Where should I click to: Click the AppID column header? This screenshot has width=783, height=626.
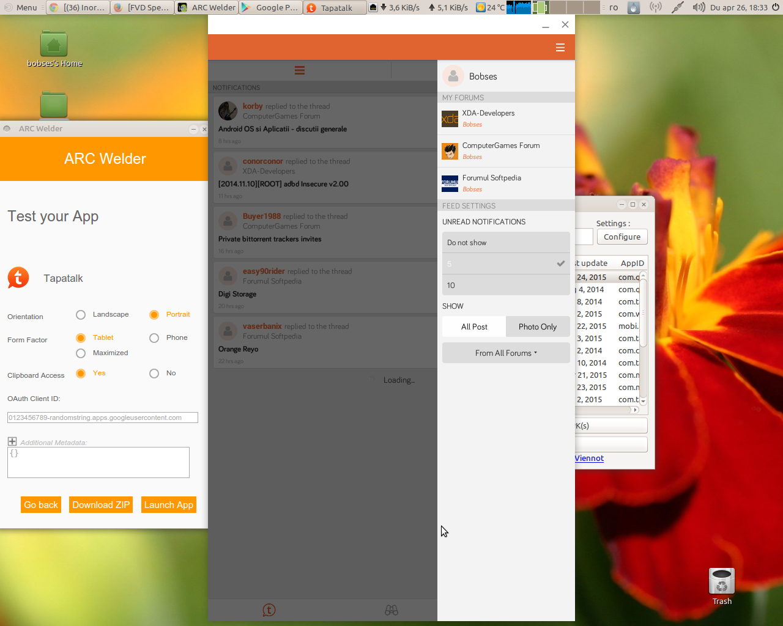[x=633, y=263]
